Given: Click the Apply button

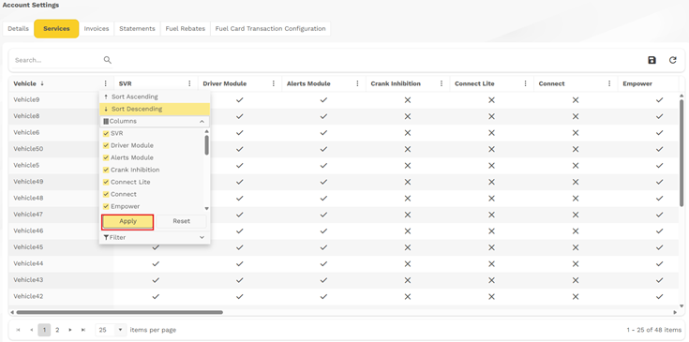Looking at the screenshot, I should (127, 222).
